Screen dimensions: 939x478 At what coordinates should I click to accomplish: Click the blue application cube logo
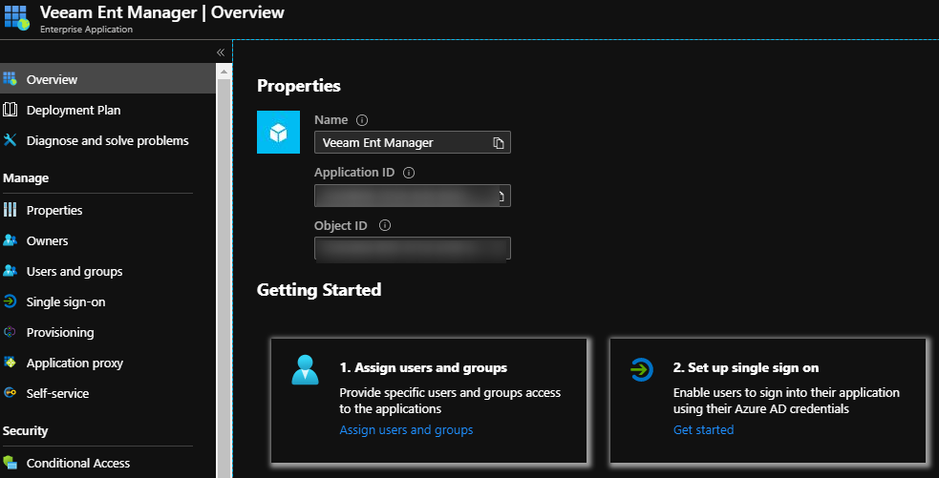[279, 132]
